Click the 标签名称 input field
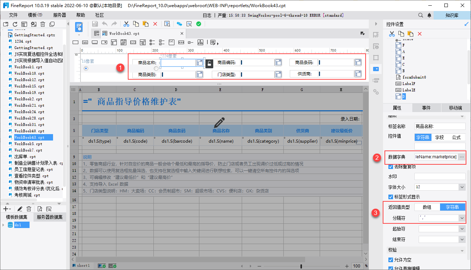The image size is (471, 270). [x=440, y=126]
